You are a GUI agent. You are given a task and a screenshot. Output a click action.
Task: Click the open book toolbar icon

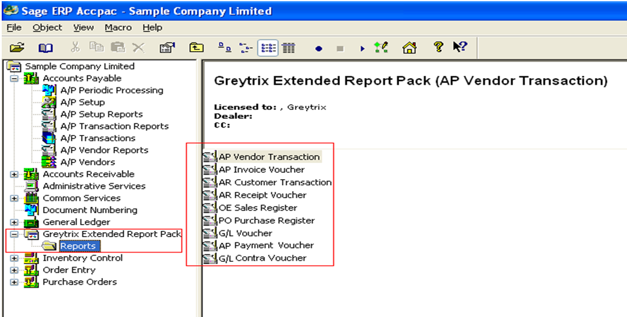(x=45, y=48)
